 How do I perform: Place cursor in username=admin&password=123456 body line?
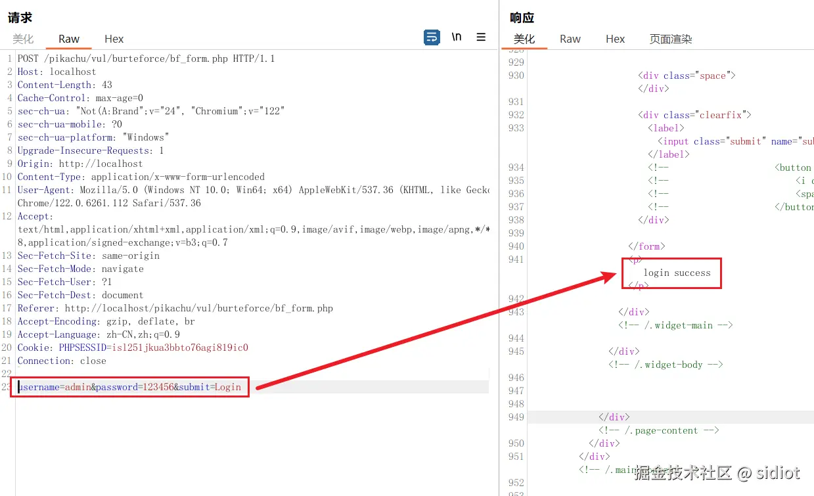[x=129, y=387]
